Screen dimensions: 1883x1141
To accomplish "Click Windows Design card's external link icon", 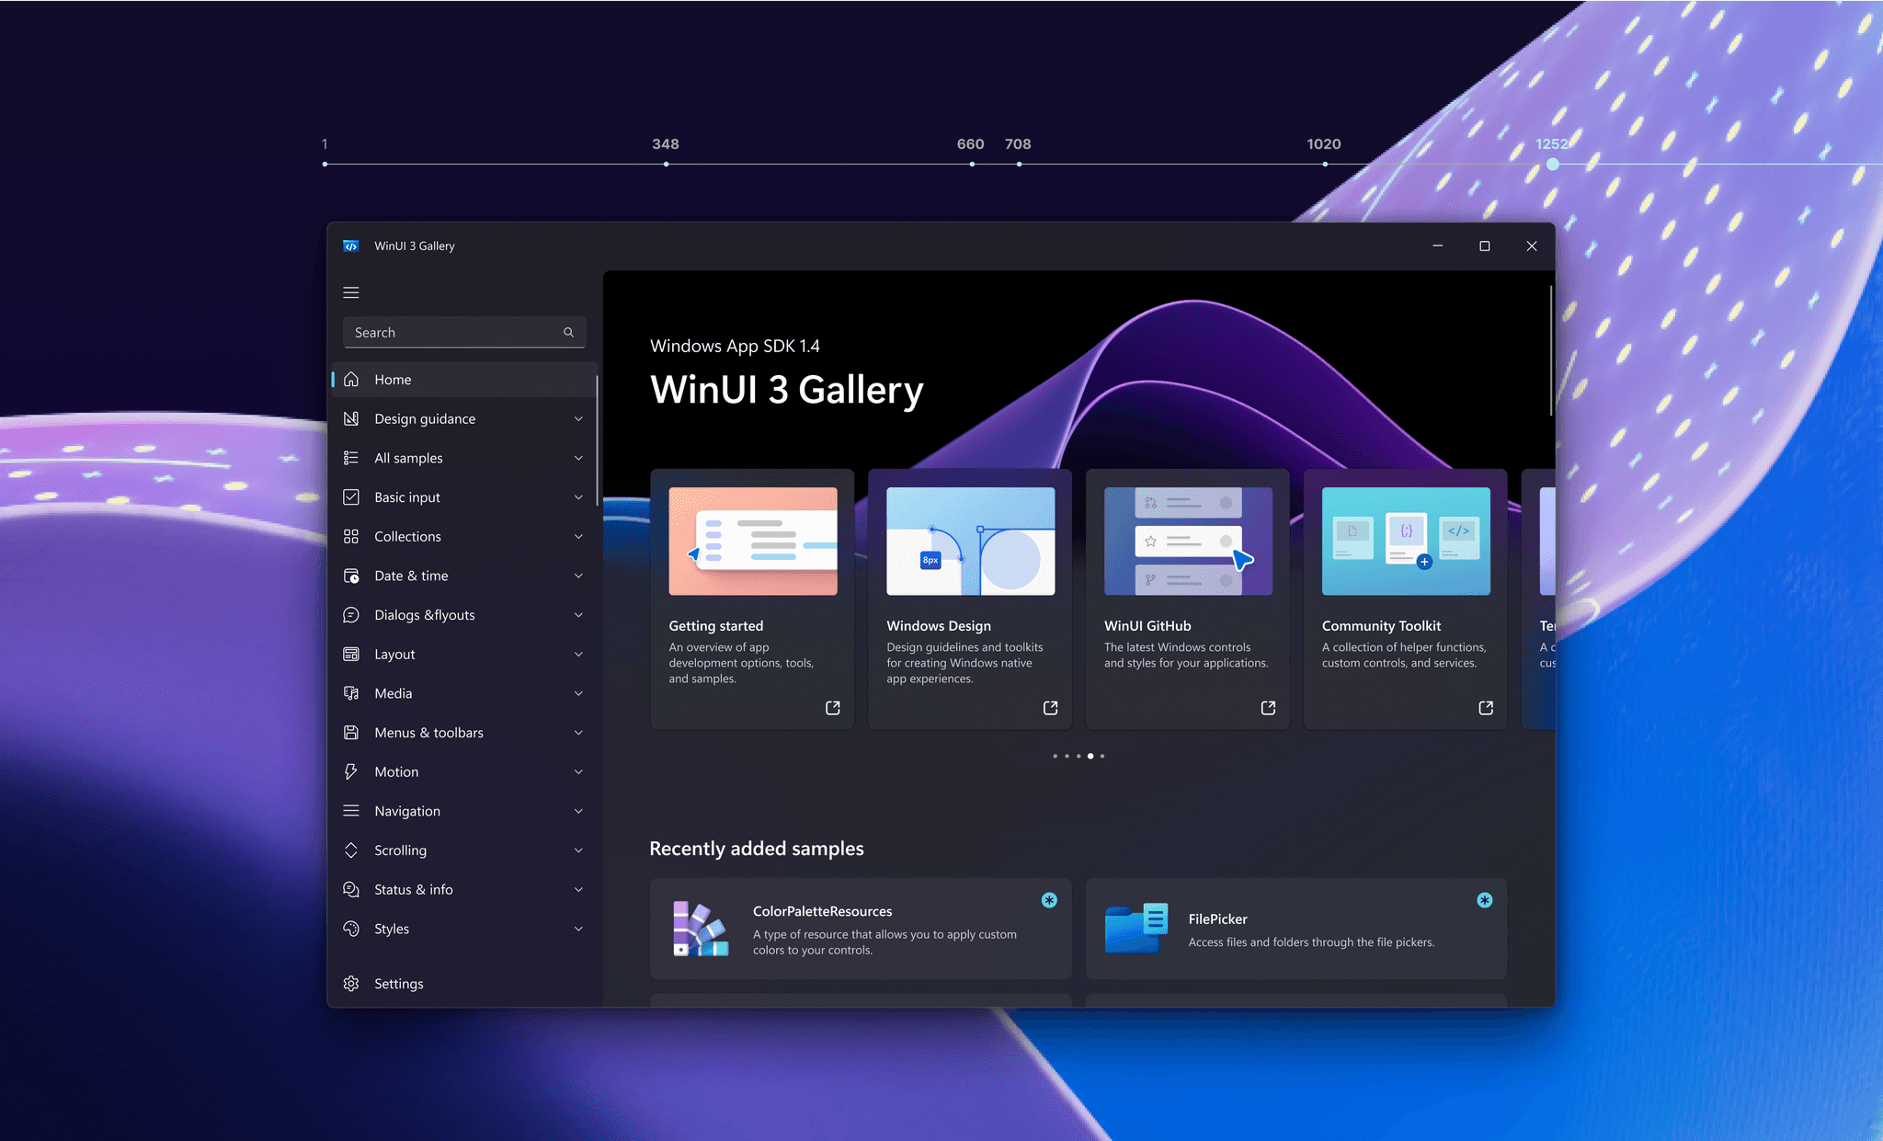I will [1050, 708].
